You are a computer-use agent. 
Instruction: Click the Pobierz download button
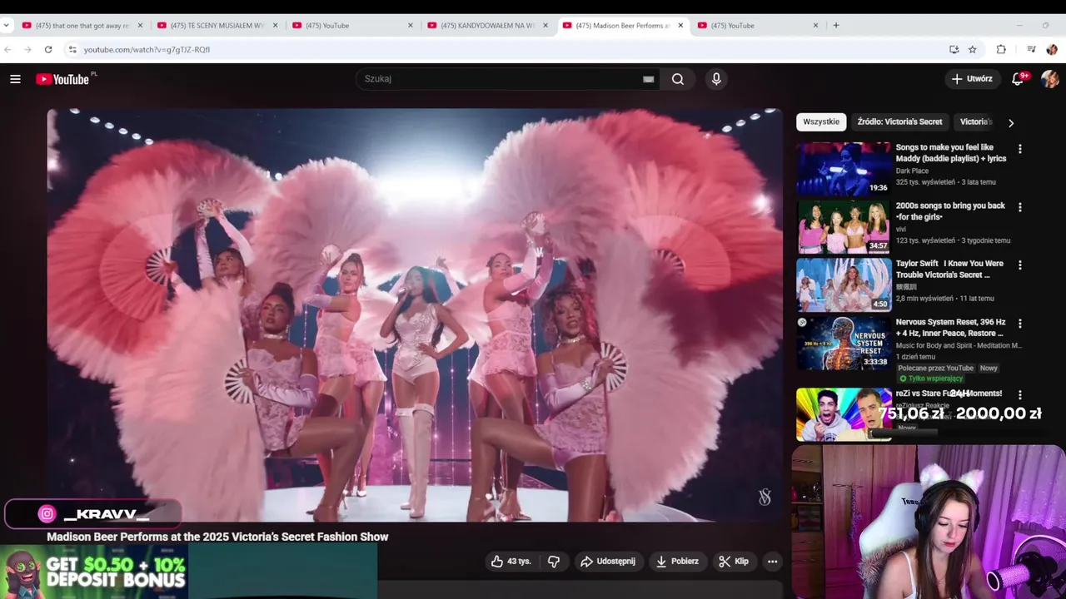[676, 562]
